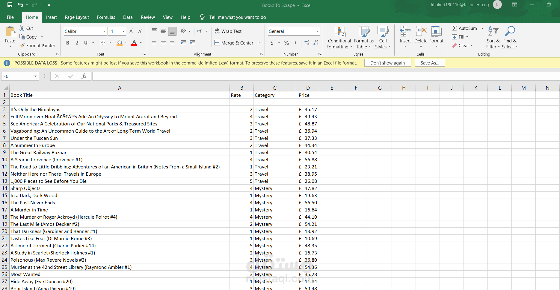Click the Format Painter brush icon
560x290 pixels.
[22, 45]
